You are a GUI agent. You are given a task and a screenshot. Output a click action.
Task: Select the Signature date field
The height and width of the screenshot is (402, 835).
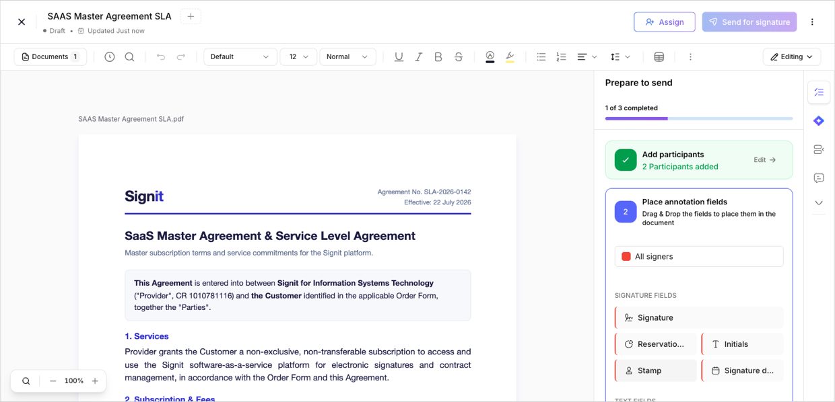click(742, 370)
